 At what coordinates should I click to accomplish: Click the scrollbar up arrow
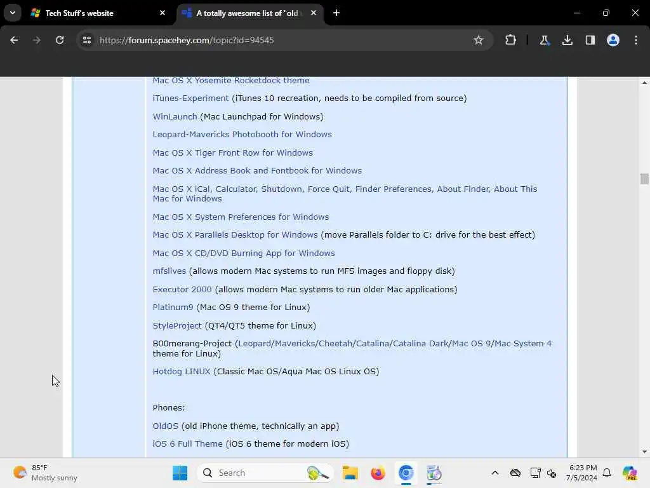pyautogui.click(x=644, y=83)
